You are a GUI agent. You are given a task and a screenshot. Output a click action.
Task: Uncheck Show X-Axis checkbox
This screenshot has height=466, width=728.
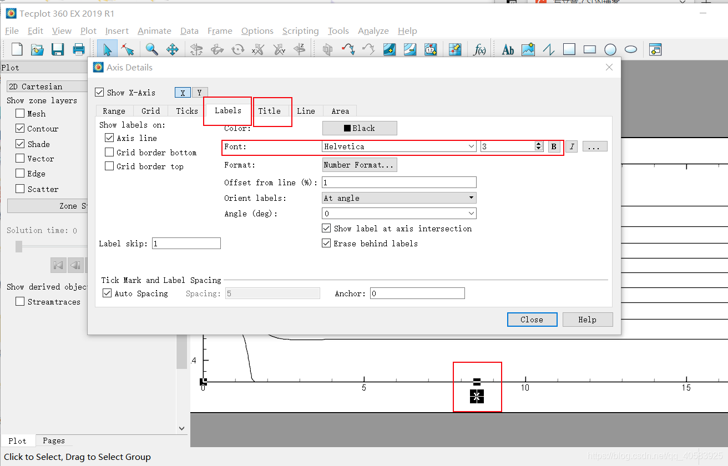99,92
